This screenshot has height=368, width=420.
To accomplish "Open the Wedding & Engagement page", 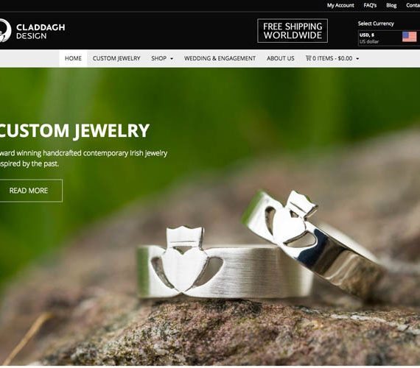I will tap(220, 58).
